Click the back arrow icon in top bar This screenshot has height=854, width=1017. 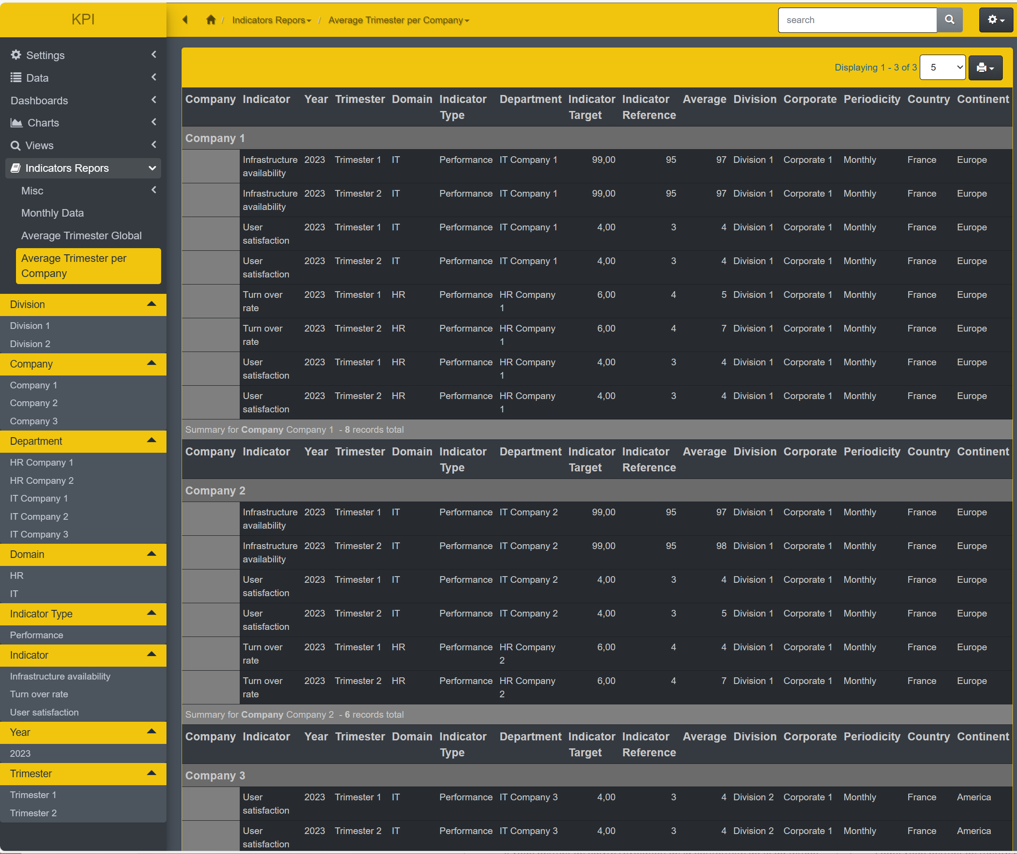185,20
